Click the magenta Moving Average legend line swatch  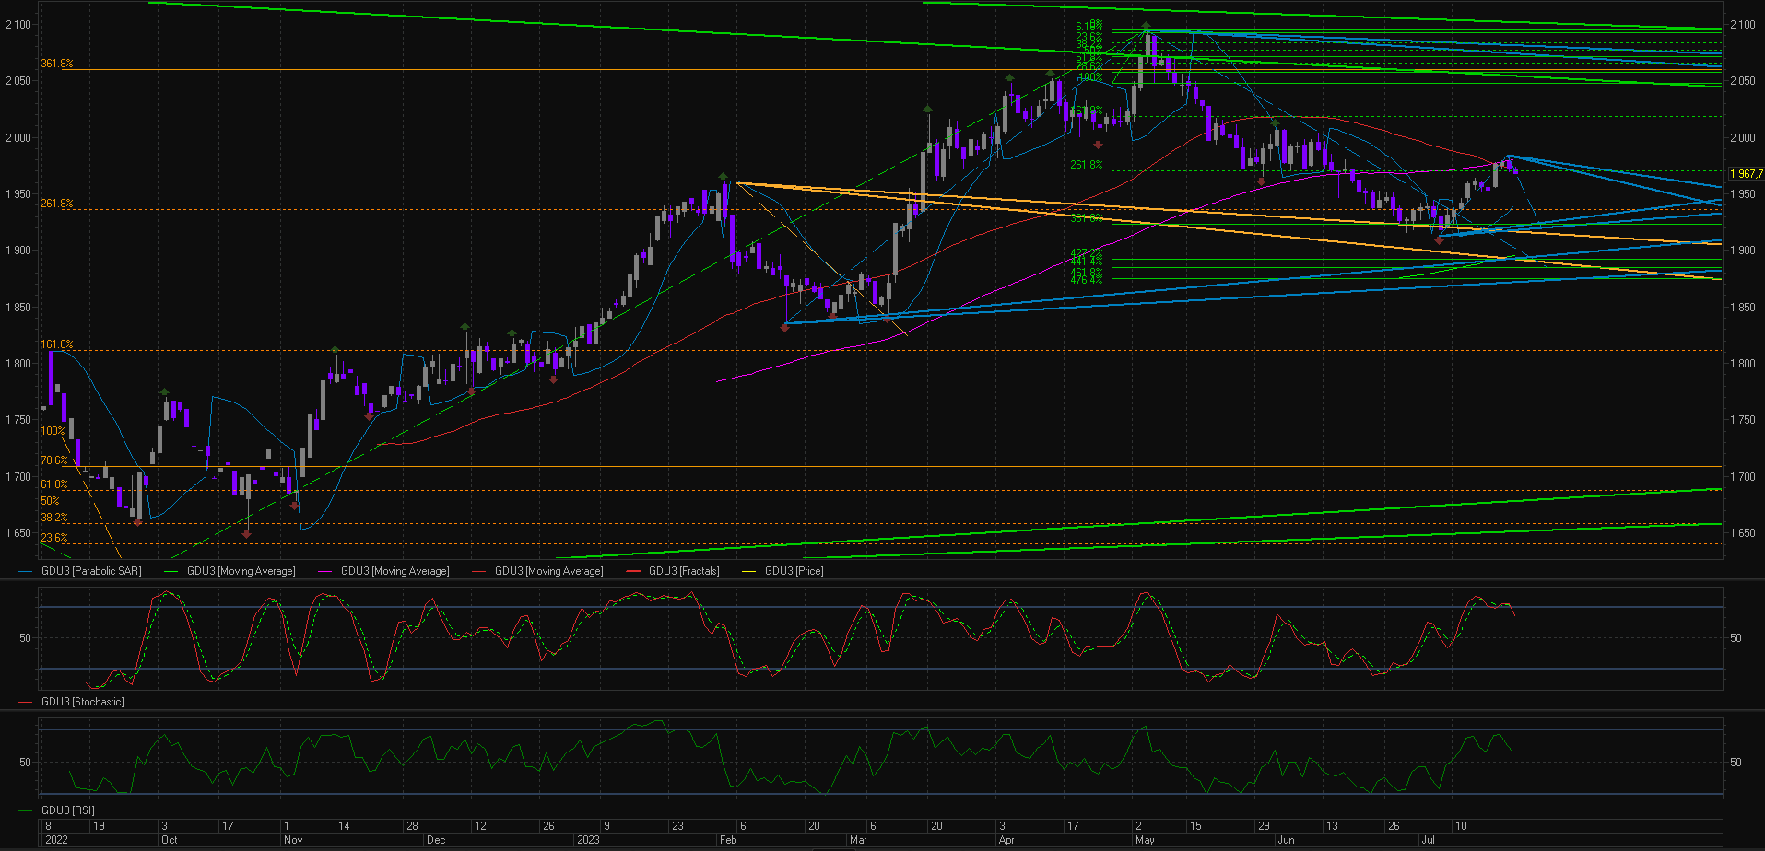[x=324, y=571]
